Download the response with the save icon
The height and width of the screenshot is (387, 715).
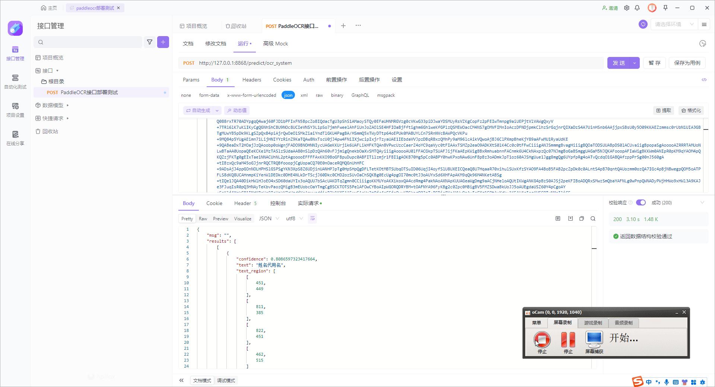point(570,218)
